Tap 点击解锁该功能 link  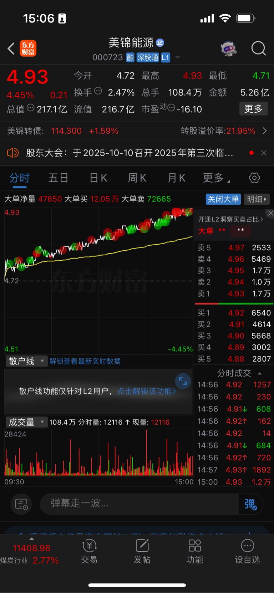pos(146,391)
